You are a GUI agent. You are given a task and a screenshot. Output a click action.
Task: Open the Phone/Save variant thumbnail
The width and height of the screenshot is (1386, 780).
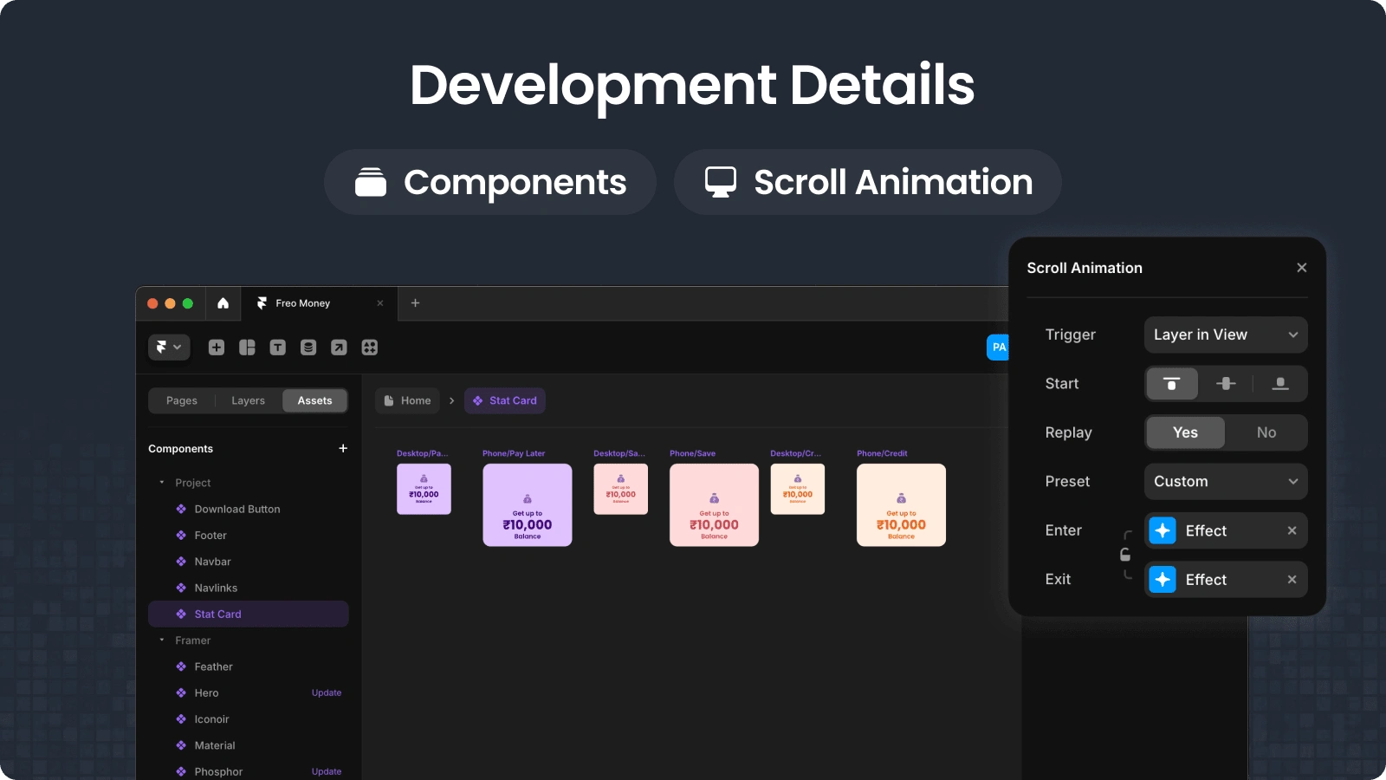click(715, 505)
